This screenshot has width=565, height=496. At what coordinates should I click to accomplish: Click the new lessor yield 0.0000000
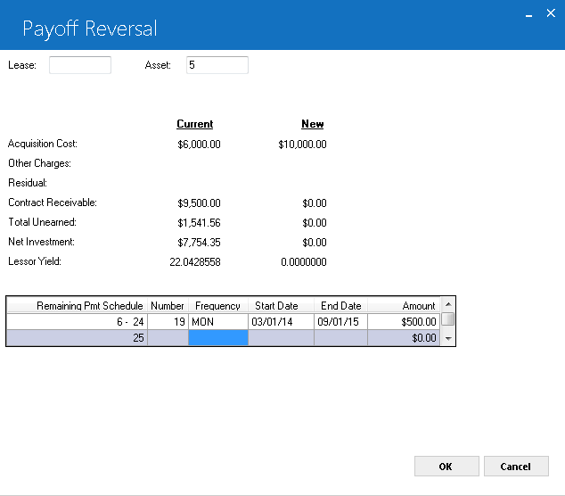point(303,262)
